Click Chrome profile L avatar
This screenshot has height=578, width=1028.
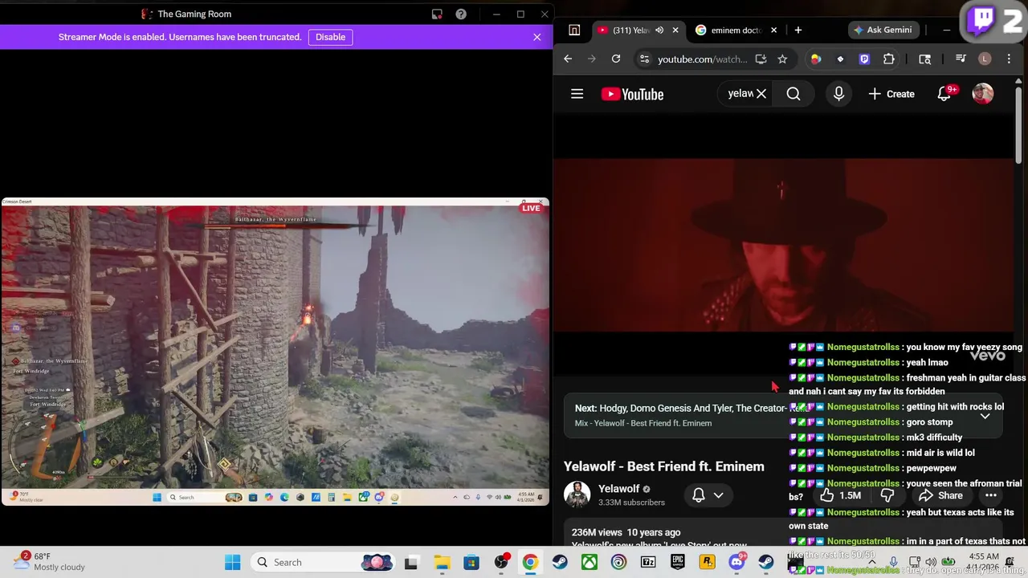985,59
